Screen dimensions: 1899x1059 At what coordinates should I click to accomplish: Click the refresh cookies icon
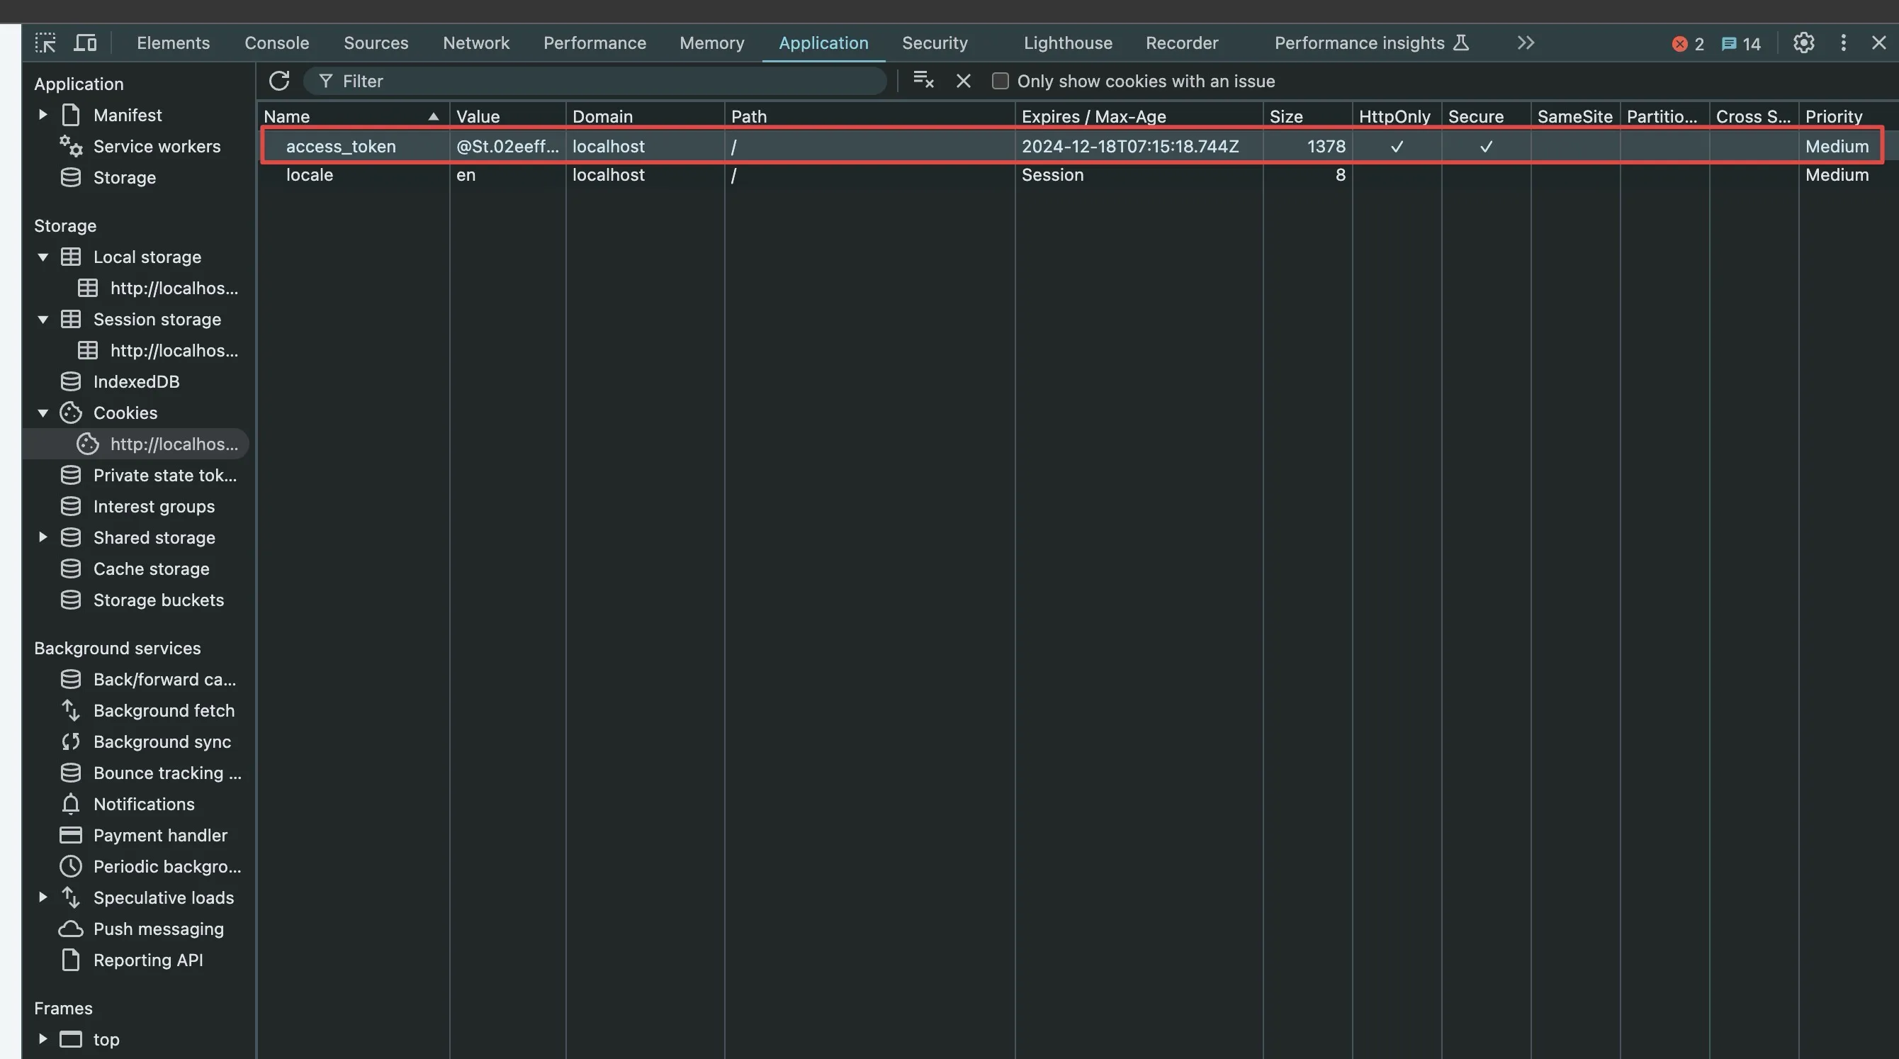278,81
